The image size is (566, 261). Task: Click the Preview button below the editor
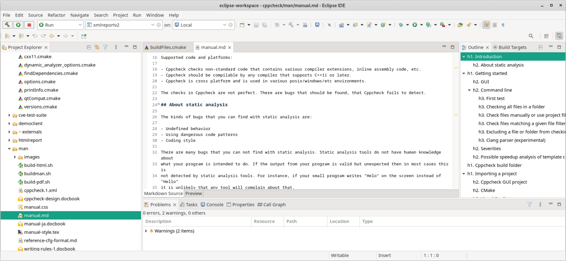tap(193, 193)
